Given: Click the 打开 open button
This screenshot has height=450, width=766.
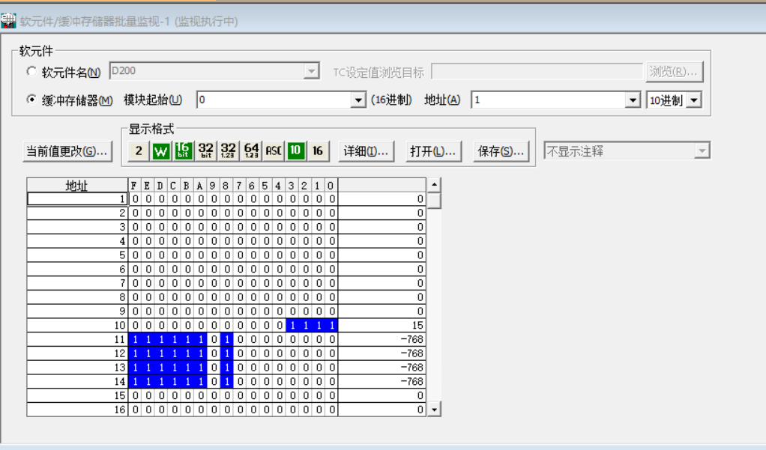Looking at the screenshot, I should (432, 151).
